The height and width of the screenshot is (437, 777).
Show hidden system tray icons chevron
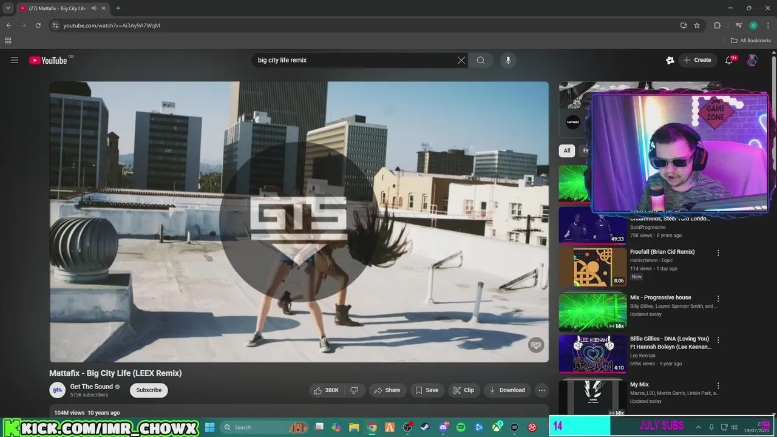coord(698,427)
